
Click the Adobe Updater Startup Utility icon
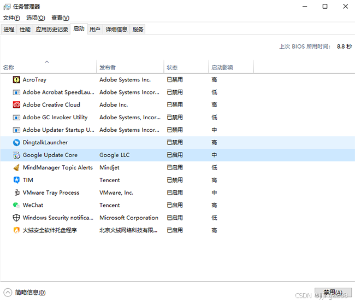pos(16,130)
